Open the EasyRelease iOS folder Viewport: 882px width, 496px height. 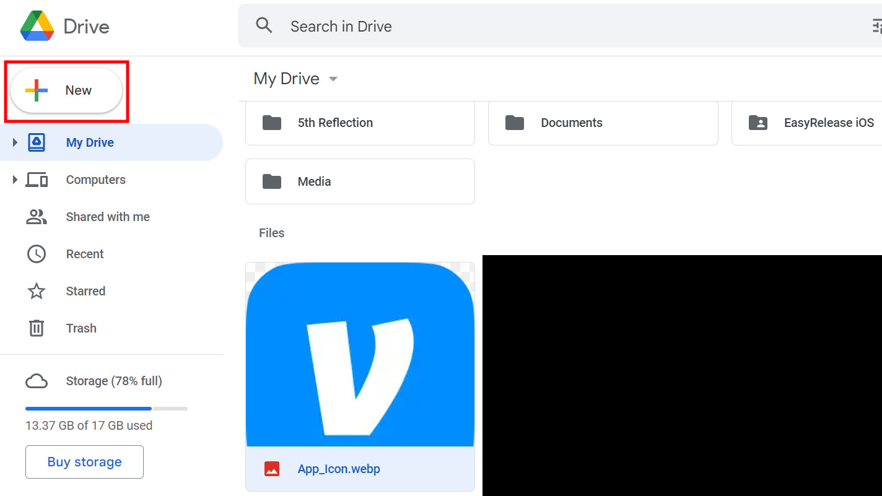pos(807,123)
